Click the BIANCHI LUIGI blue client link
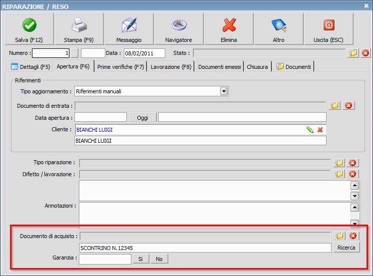Image resolution: width=373 pixels, height=276 pixels. click(x=94, y=130)
